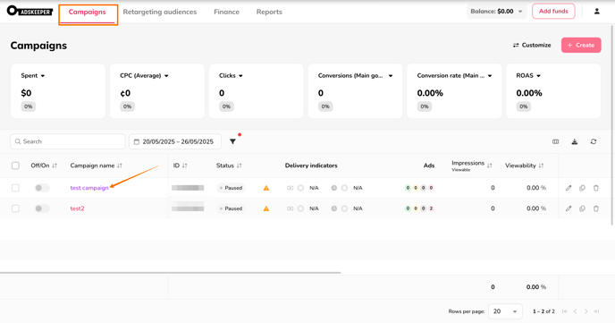Image resolution: width=615 pixels, height=323 pixels.
Task: Click the Customize button
Action: (x=532, y=45)
